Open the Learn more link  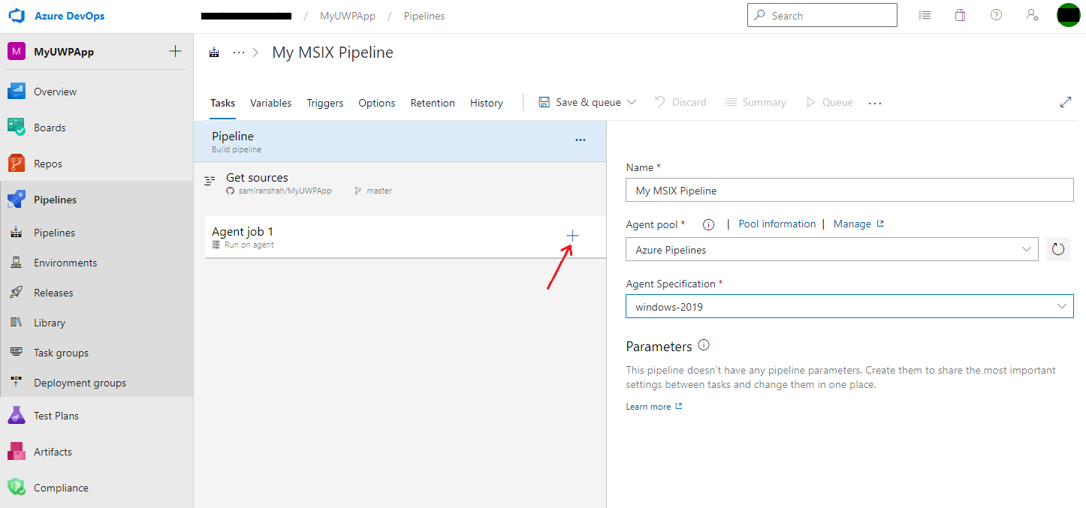(x=654, y=407)
